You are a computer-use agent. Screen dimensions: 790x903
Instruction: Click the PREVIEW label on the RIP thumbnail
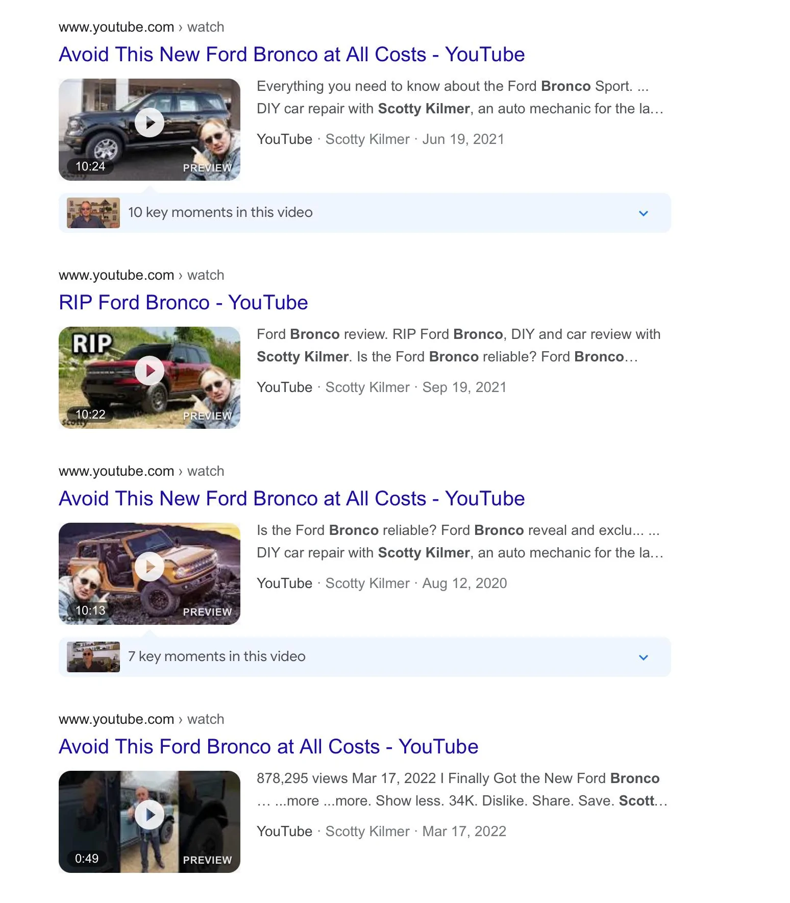pyautogui.click(x=207, y=416)
